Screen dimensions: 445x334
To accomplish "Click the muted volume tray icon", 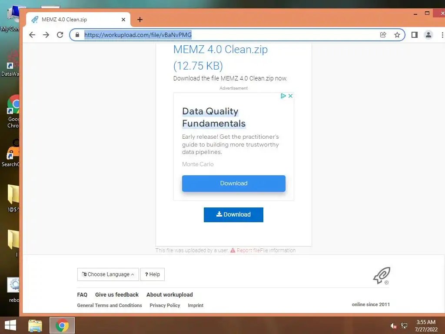I will (393, 326).
